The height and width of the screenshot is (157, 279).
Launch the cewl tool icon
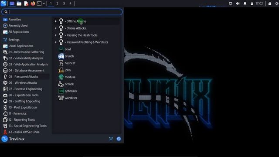click(x=61, y=49)
